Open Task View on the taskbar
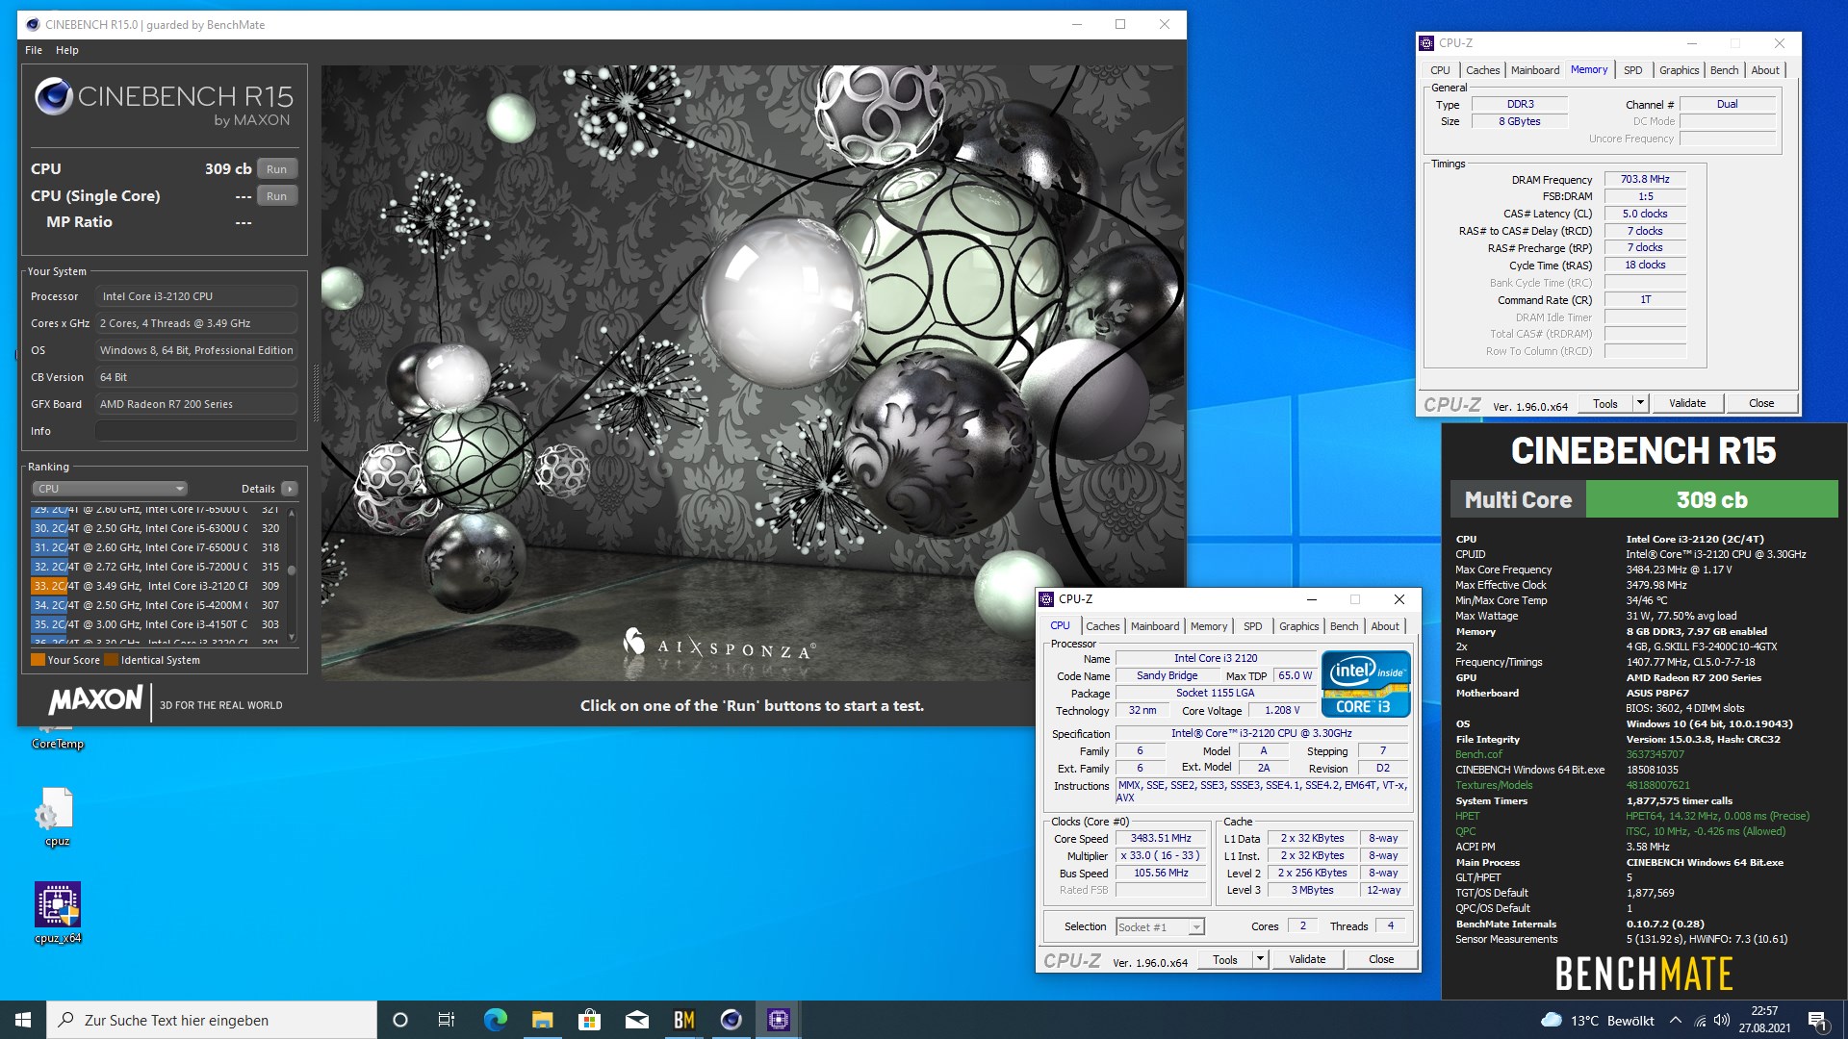 pos(447,1020)
